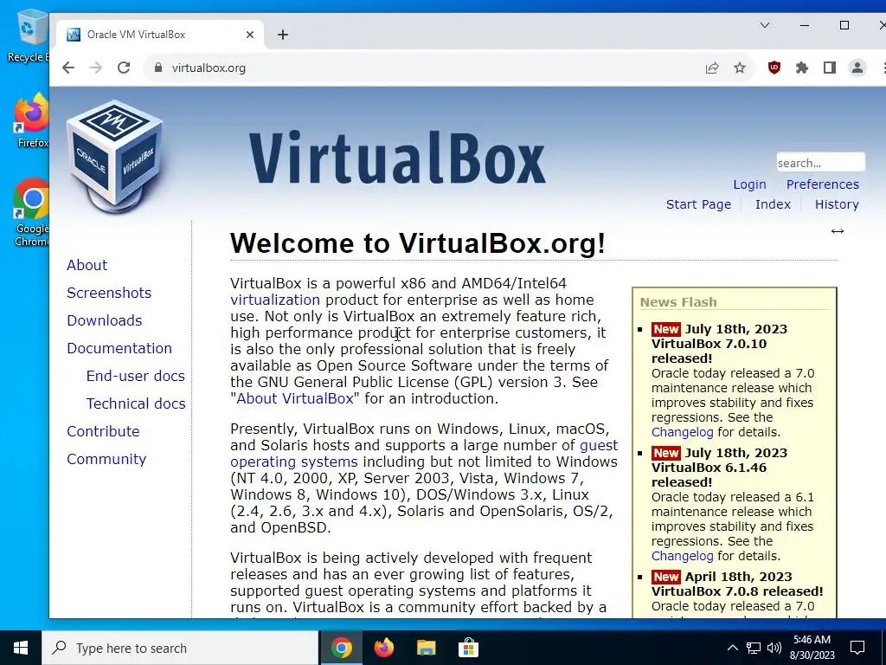Select the Oracle VM VirtualBox tab
The height and width of the screenshot is (665, 886).
point(160,35)
